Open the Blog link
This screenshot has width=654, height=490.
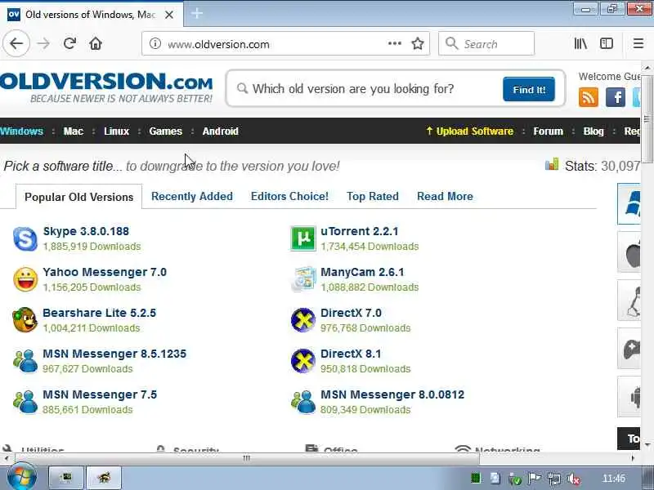tap(594, 131)
